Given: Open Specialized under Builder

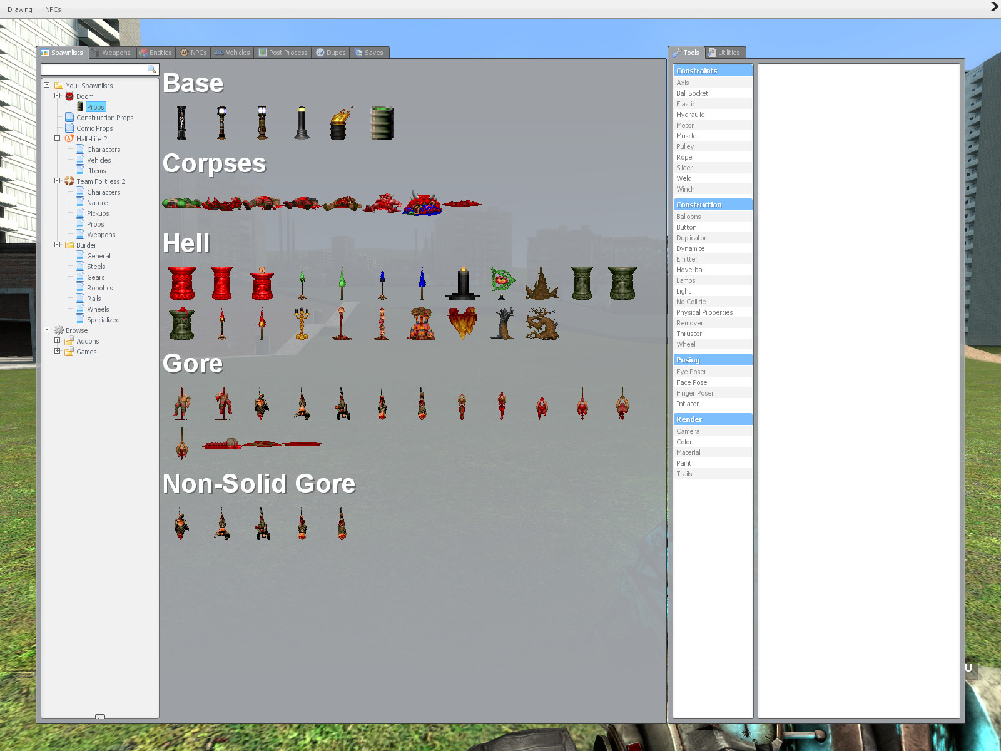Looking at the screenshot, I should pos(103,320).
